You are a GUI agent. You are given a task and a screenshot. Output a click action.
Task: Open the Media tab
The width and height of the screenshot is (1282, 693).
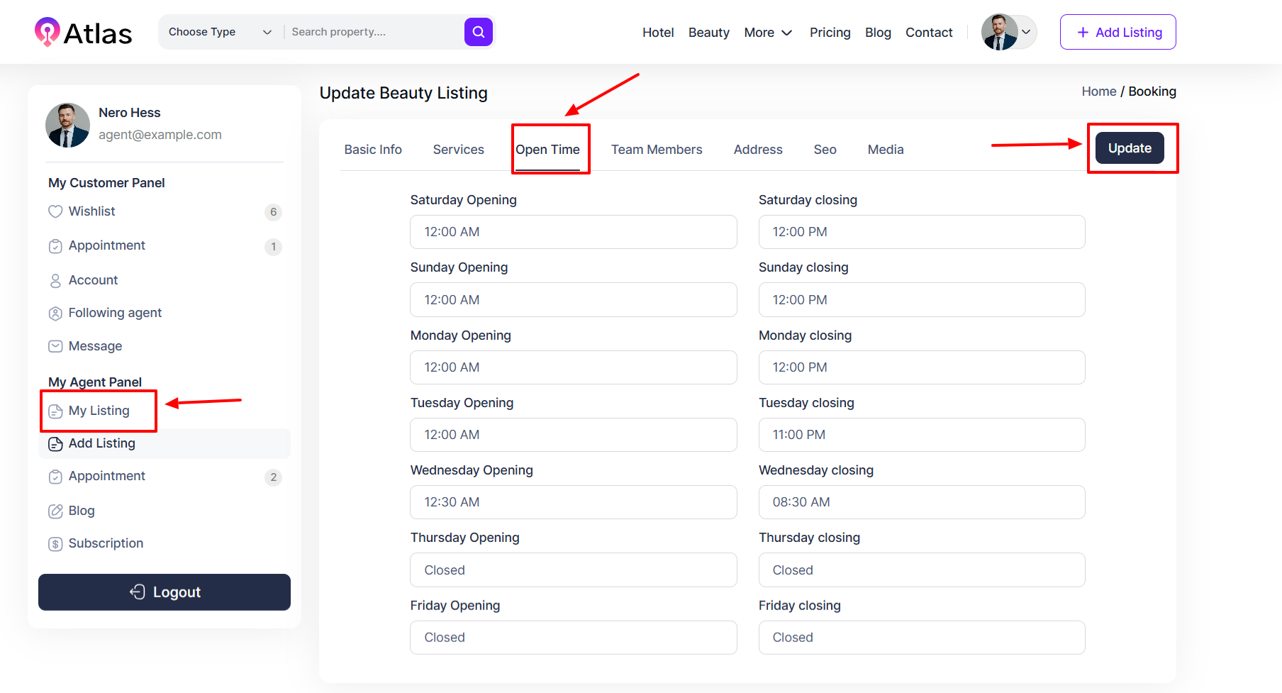click(886, 150)
